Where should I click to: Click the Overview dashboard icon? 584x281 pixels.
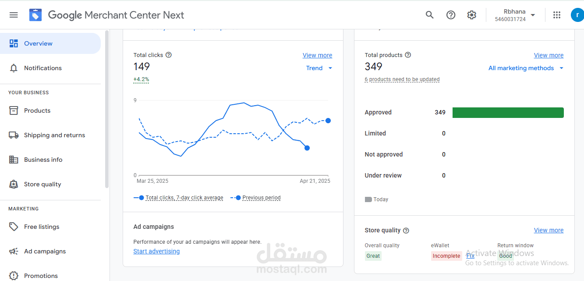[x=14, y=43]
